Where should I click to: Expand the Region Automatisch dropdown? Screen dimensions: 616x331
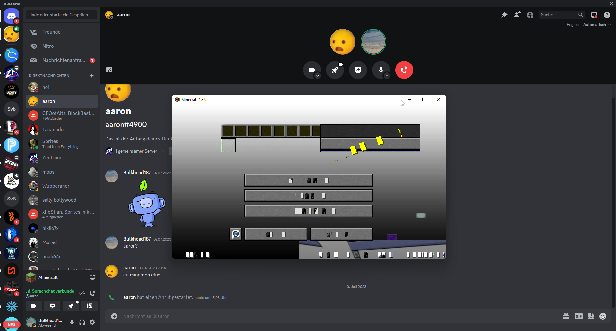click(597, 25)
